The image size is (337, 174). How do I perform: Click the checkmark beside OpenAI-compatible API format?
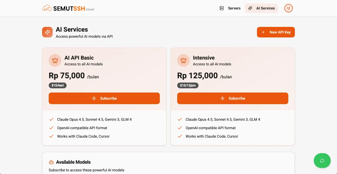tap(51, 128)
